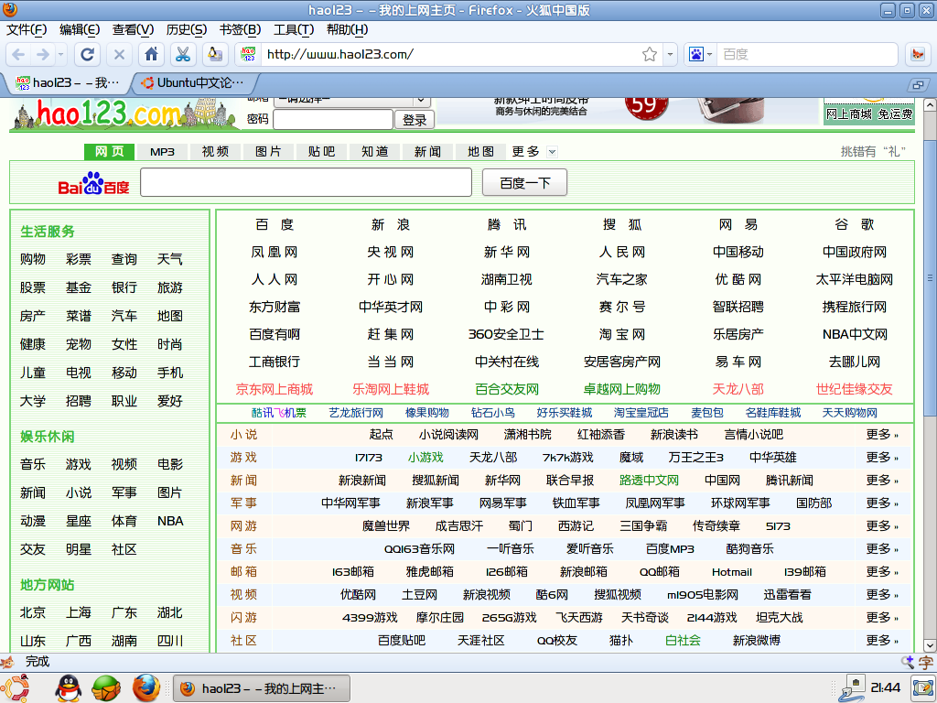The image size is (937, 703).
Task: Click the status bar fox icon at left
Action: click(x=7, y=662)
